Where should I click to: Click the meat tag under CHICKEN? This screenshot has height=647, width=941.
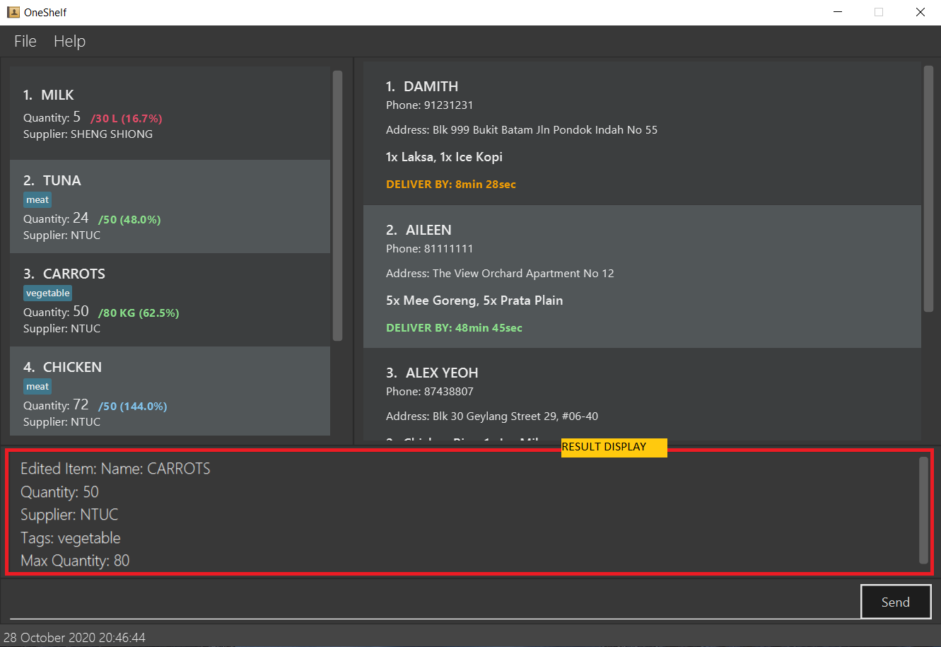click(37, 387)
